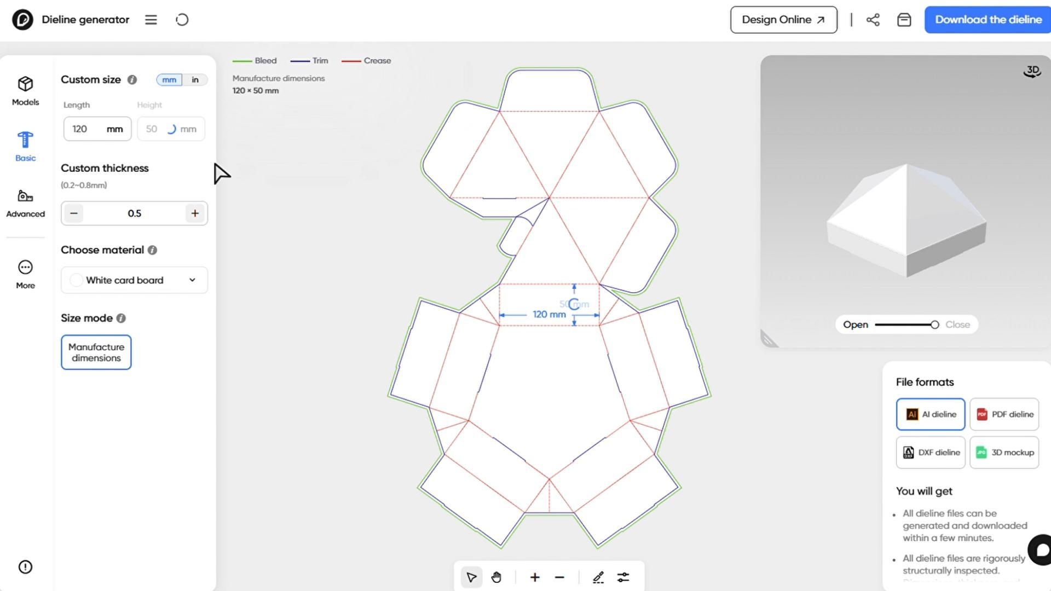Viewport: 1051px width, 591px height.
Task: Select Manufacture dimensions size mode
Action: point(96,352)
